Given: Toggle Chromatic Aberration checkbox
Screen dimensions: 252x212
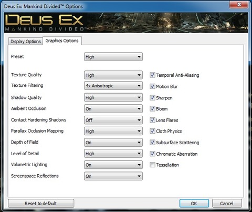Looking at the screenshot, I should 152,154.
